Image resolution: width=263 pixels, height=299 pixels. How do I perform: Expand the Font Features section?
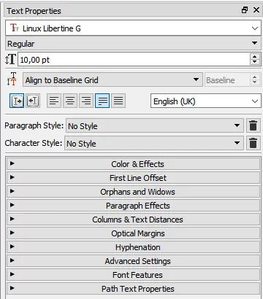[x=133, y=275]
